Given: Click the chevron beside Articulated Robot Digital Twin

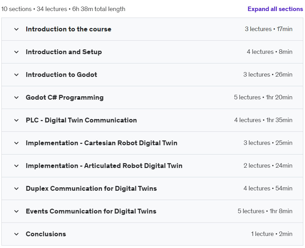Looking at the screenshot, I should pos(16,166).
